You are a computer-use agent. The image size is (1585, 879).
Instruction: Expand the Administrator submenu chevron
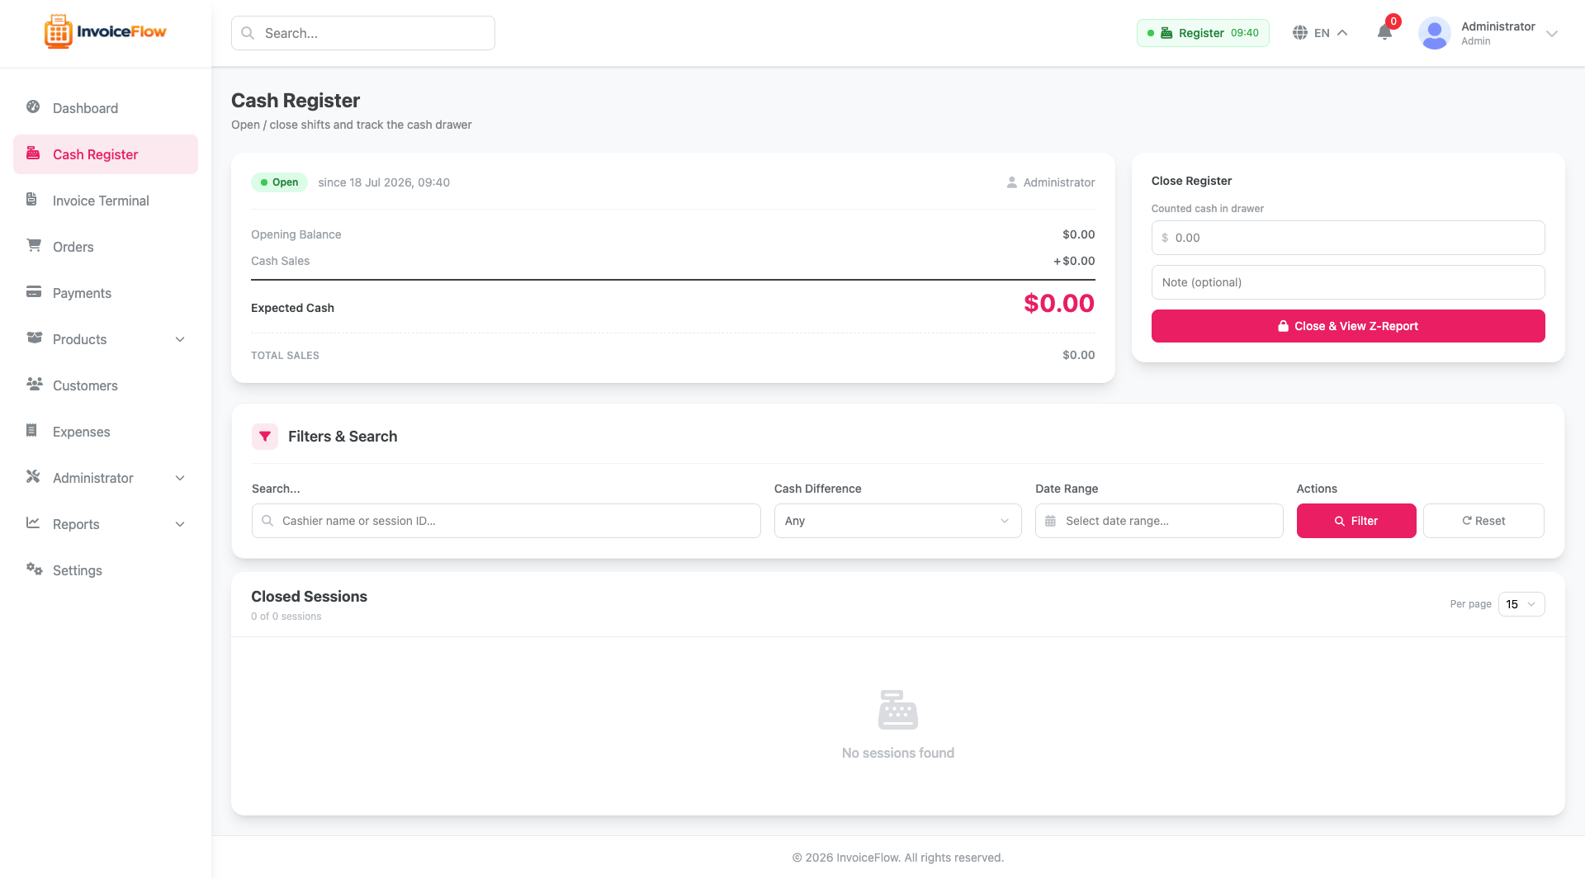(x=180, y=478)
